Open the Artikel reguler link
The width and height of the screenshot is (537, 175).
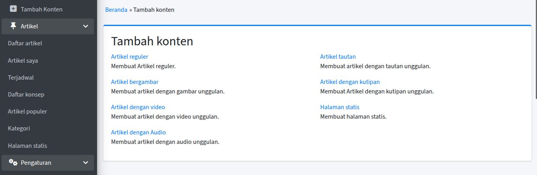[130, 57]
